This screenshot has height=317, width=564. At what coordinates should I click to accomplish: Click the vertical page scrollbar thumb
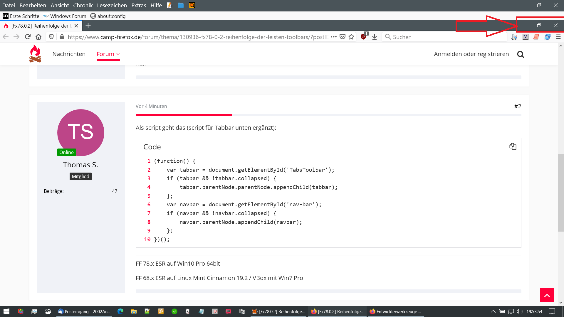click(561, 192)
